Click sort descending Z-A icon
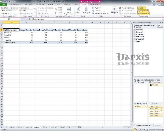Viewport: 164px width, 131px height. (x=56, y=12)
